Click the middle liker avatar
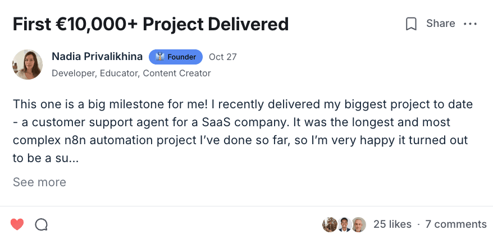This screenshot has width=493, height=239. 345,224
